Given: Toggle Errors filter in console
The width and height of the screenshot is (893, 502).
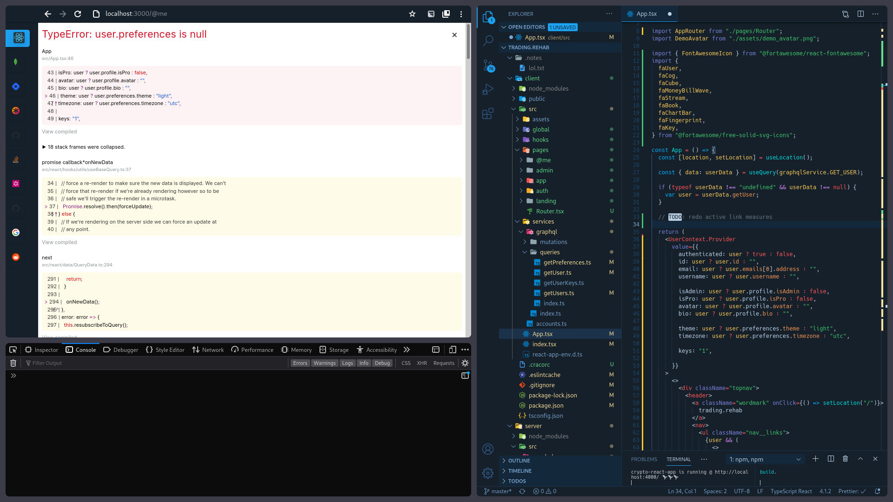Looking at the screenshot, I should point(300,363).
